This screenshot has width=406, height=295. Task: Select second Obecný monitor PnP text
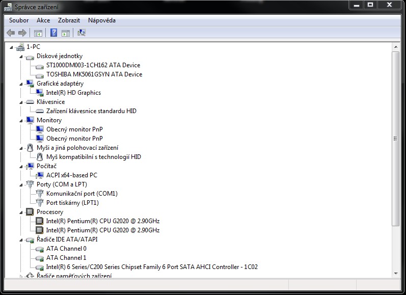(x=74, y=139)
